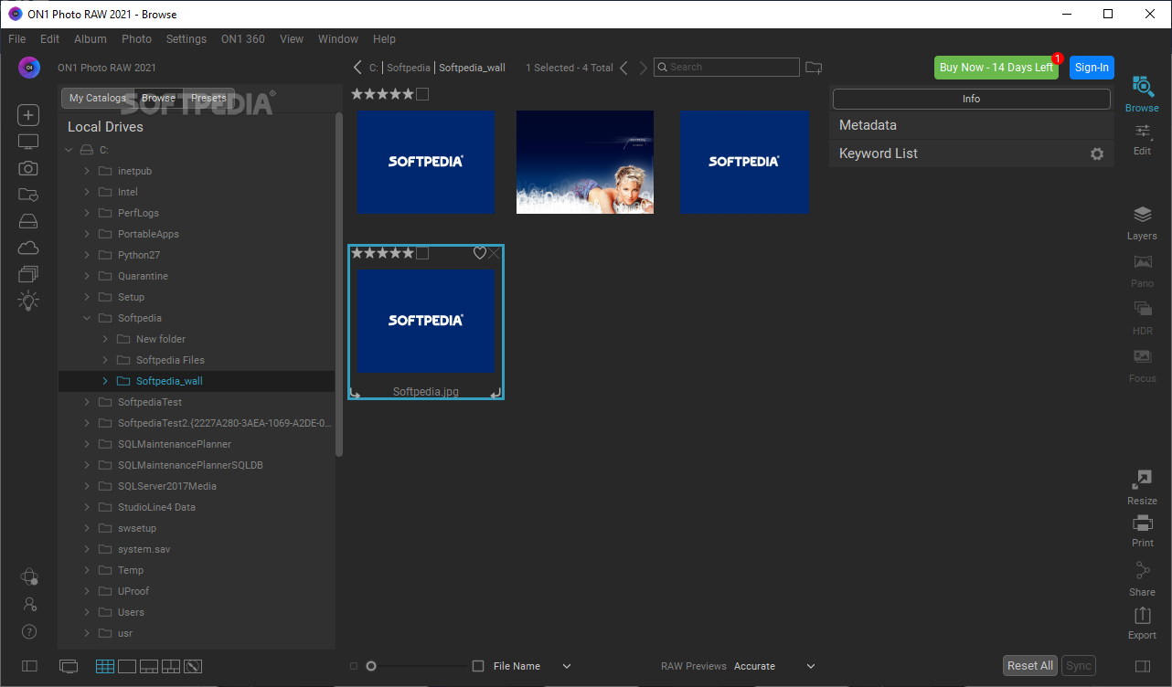
Task: Click the Export icon
Action: tap(1142, 616)
